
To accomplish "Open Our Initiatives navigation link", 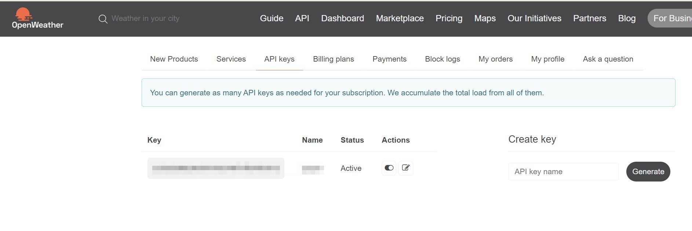I will [x=534, y=18].
